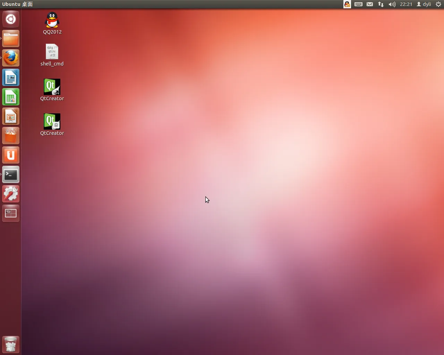Open the messaging envelope indicator menu
The width and height of the screenshot is (444, 355).
coord(370,4)
